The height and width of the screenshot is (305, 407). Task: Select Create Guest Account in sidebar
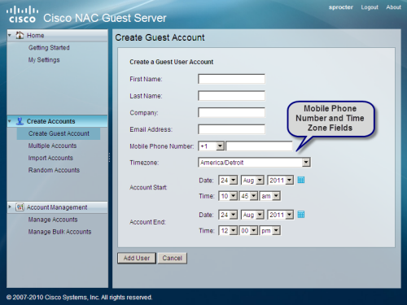coord(59,133)
